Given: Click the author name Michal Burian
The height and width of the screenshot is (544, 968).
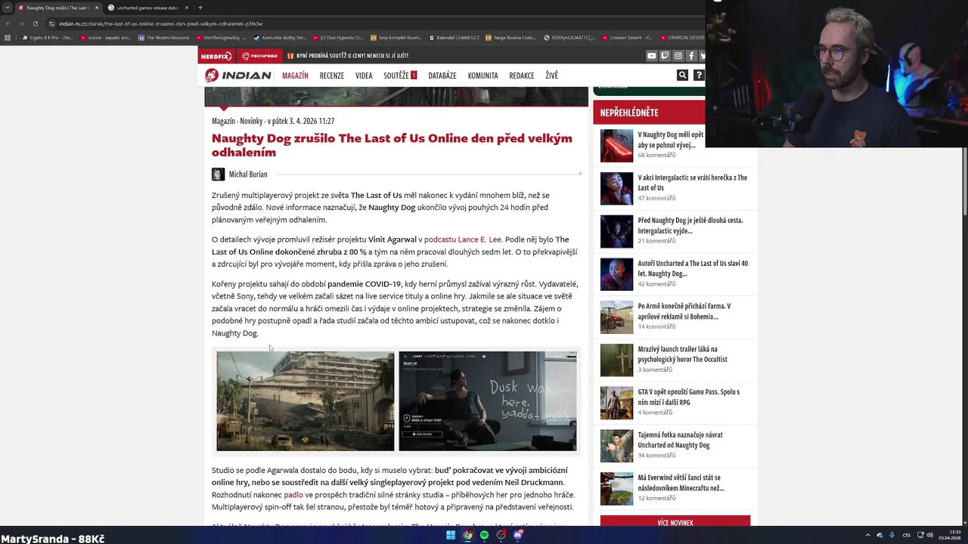Looking at the screenshot, I should (248, 175).
